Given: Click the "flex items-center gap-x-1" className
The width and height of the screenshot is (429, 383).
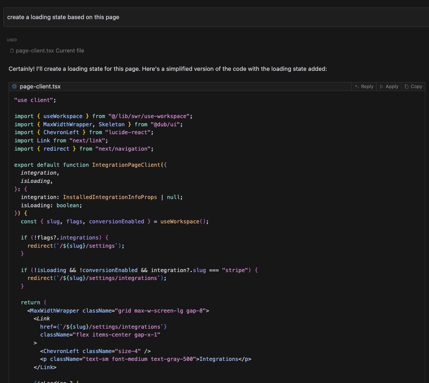Looking at the screenshot, I should coord(116,335).
